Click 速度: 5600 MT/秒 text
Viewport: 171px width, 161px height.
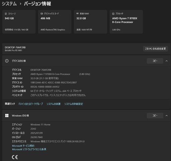click(x=84, y=30)
